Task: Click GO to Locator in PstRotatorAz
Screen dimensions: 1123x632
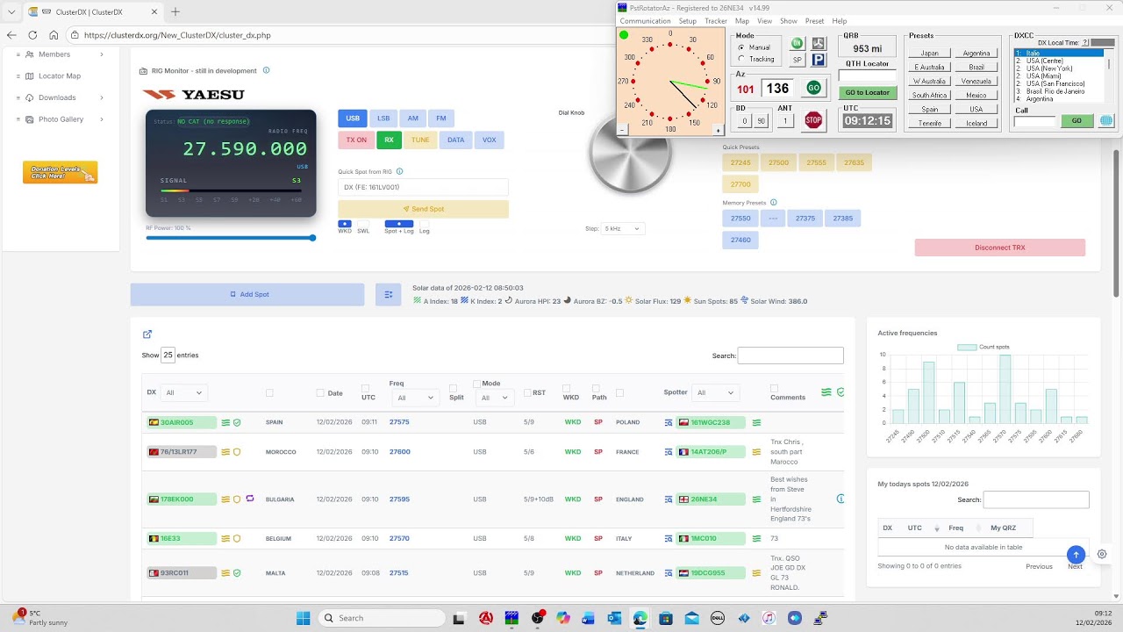Action: [867, 92]
